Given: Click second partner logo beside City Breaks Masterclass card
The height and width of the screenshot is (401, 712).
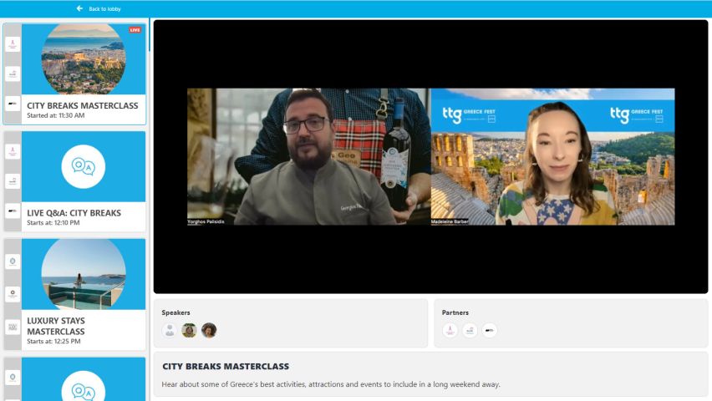Looking at the screenshot, I should [x=13, y=74].
